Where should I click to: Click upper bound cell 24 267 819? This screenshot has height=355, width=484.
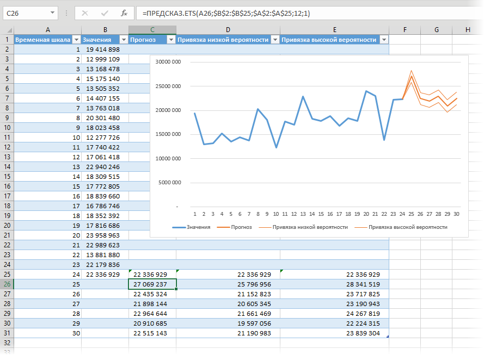tap(335, 314)
